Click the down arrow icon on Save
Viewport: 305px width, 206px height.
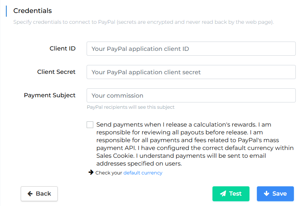tap(267, 193)
